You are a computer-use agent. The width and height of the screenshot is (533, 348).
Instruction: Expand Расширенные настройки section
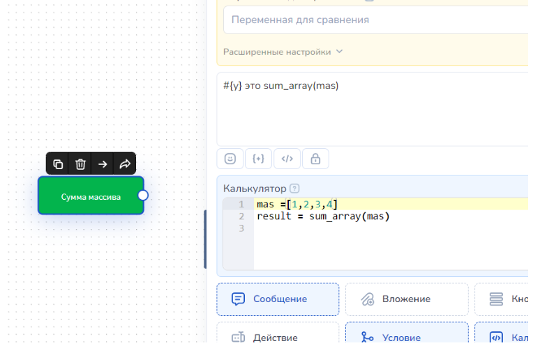tap(283, 52)
